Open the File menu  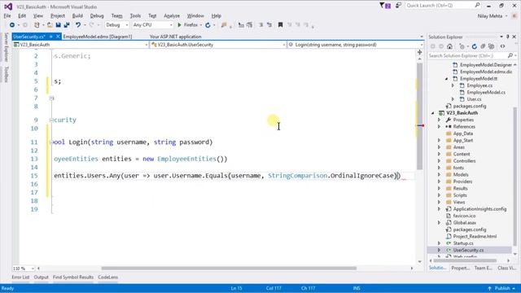click(7, 15)
